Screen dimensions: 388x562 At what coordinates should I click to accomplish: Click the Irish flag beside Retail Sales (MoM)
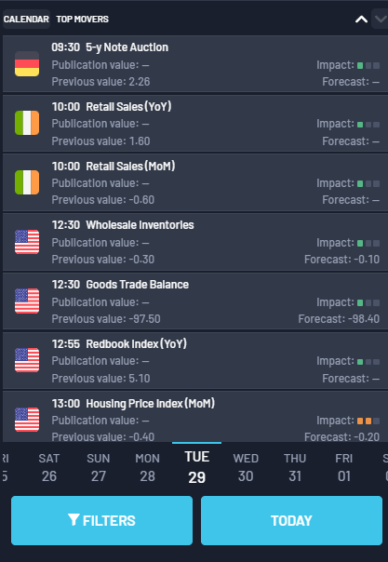click(27, 182)
